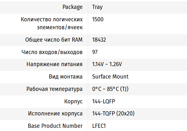Select the 18432 RAM bits value
This screenshot has width=187, height=131.
click(x=99, y=40)
